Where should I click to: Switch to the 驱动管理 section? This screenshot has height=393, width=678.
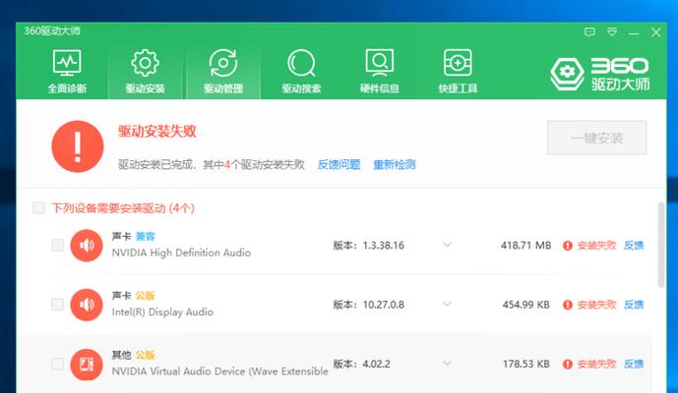pyautogui.click(x=223, y=72)
